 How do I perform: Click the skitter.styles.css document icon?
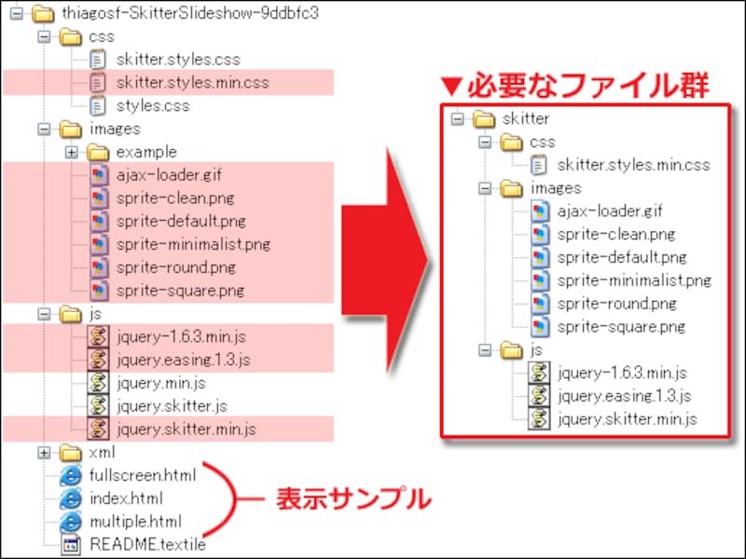coord(98,59)
